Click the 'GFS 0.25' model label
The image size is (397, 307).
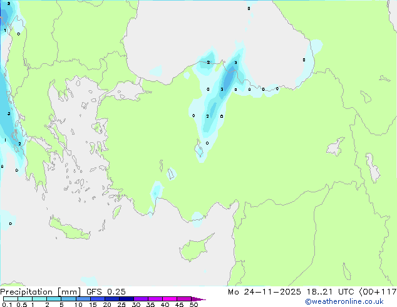pos(106,292)
